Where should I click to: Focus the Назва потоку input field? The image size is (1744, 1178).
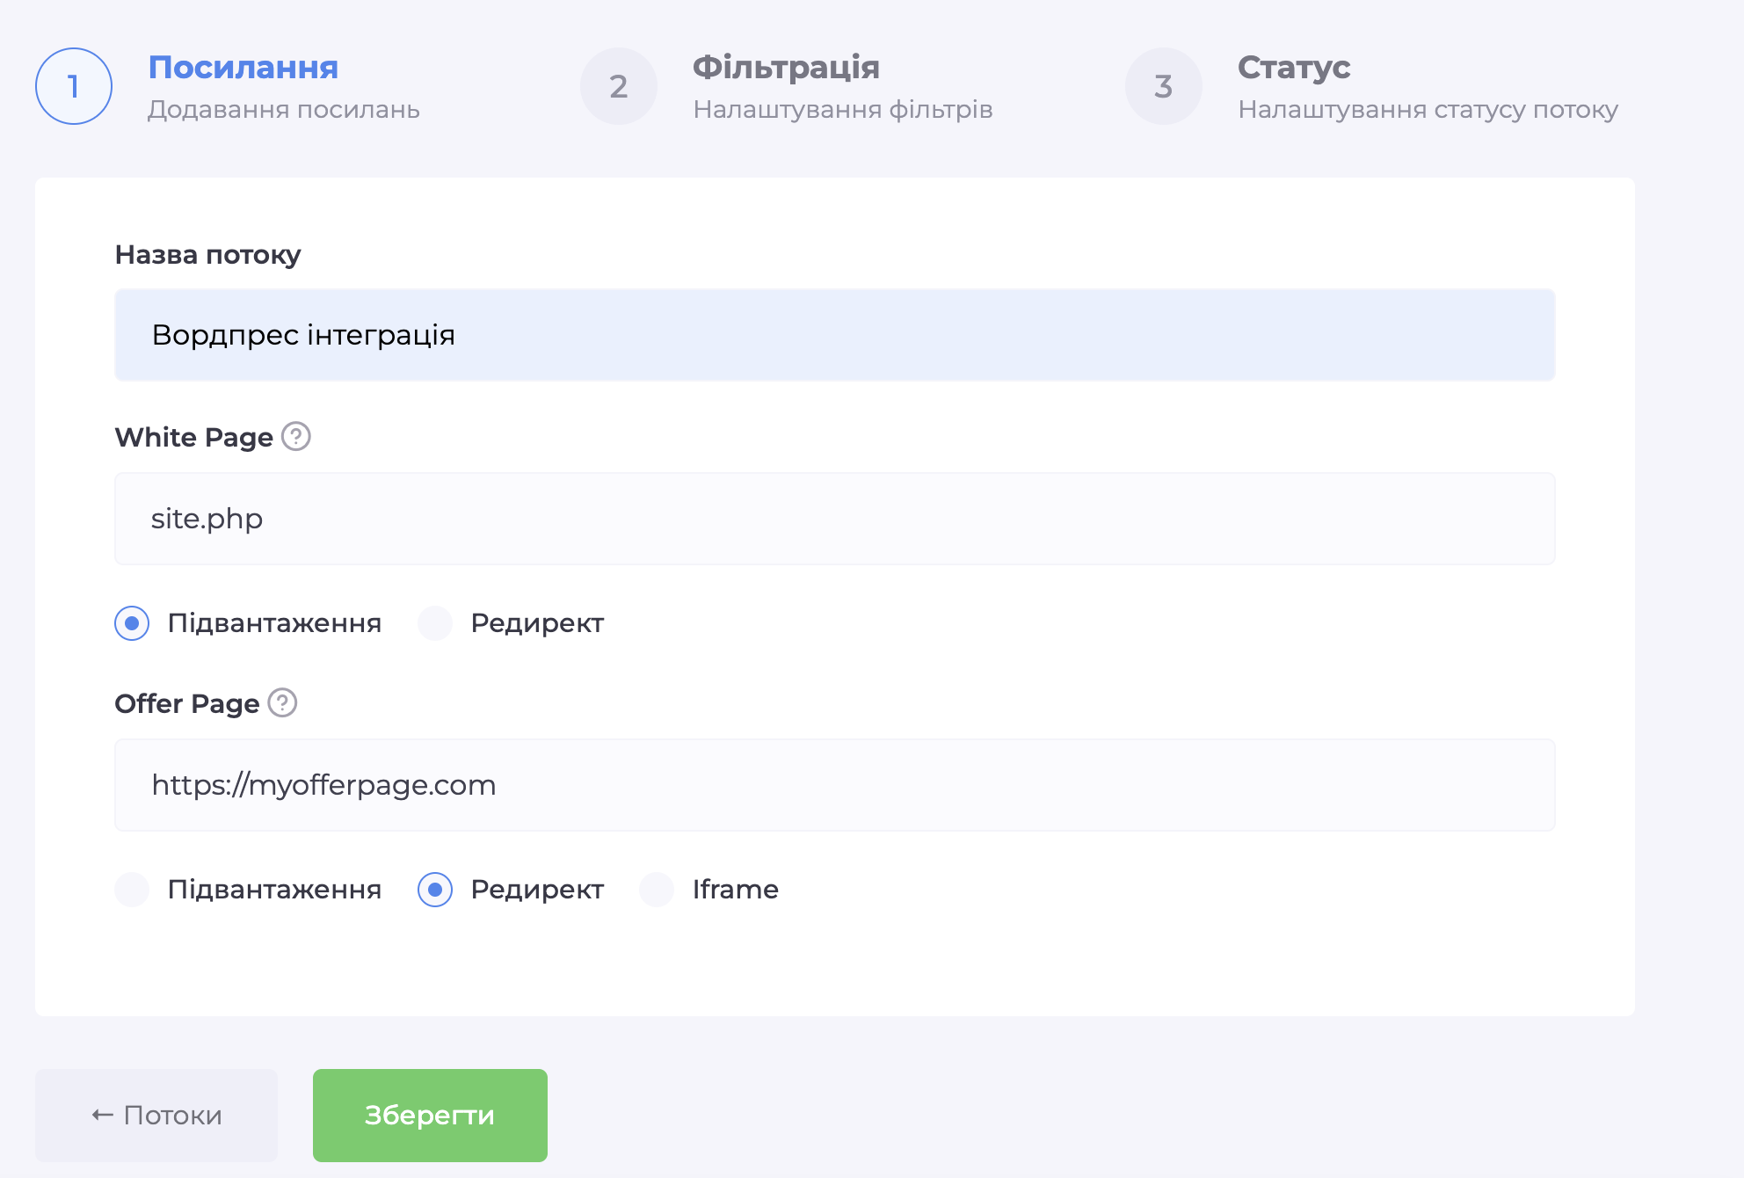click(834, 335)
